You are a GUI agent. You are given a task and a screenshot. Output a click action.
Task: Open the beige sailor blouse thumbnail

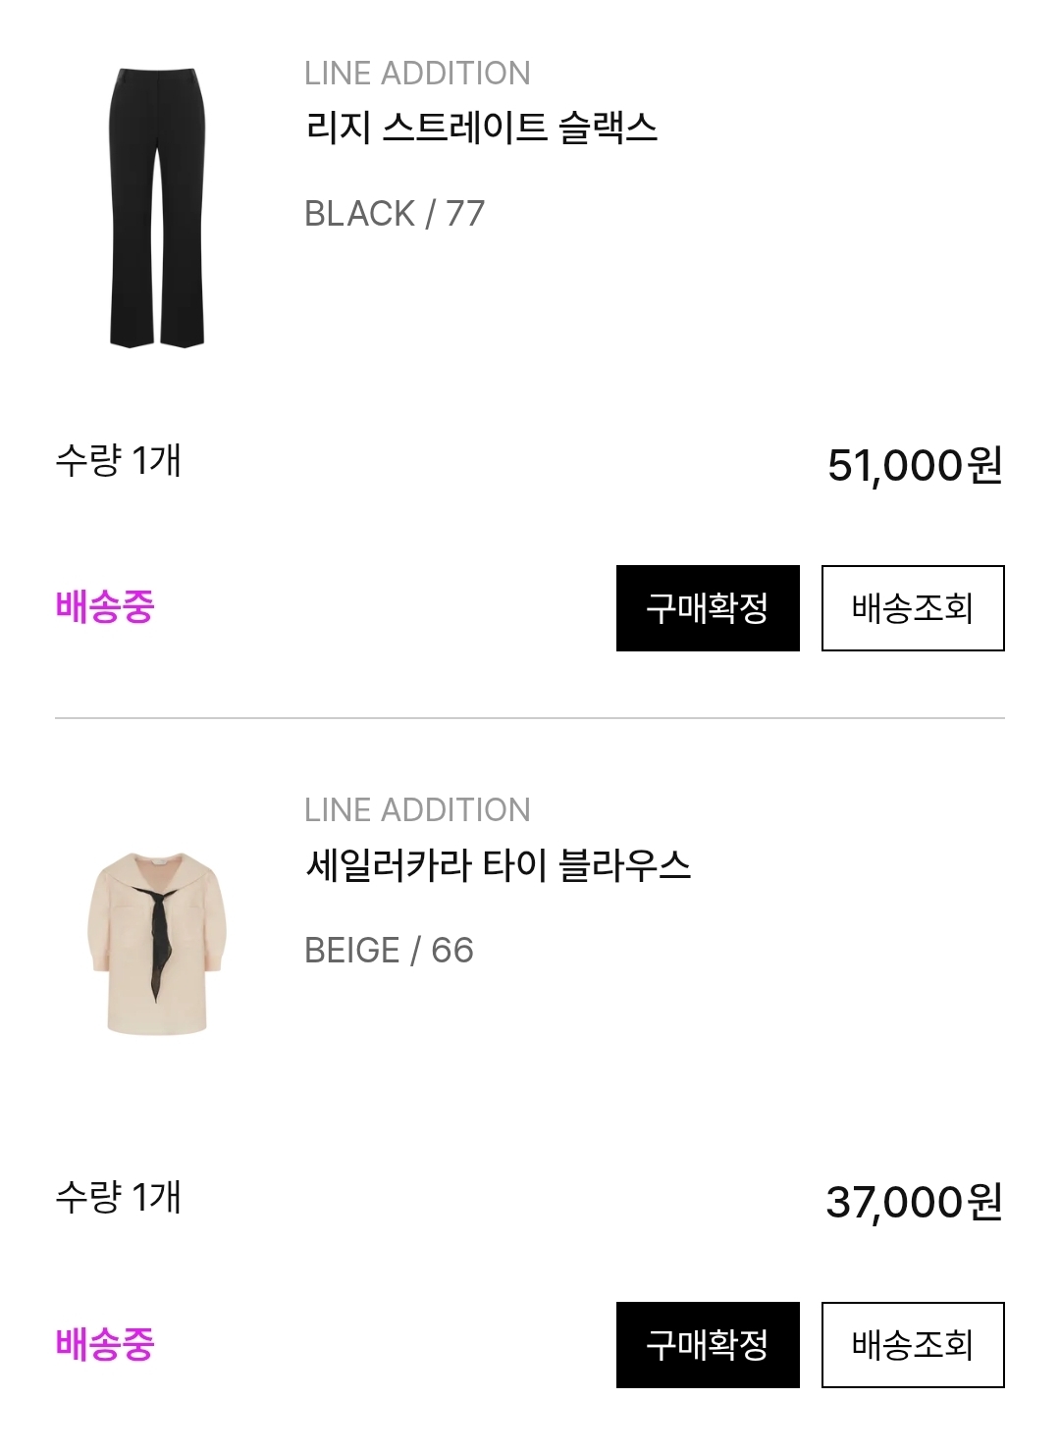[x=157, y=943]
